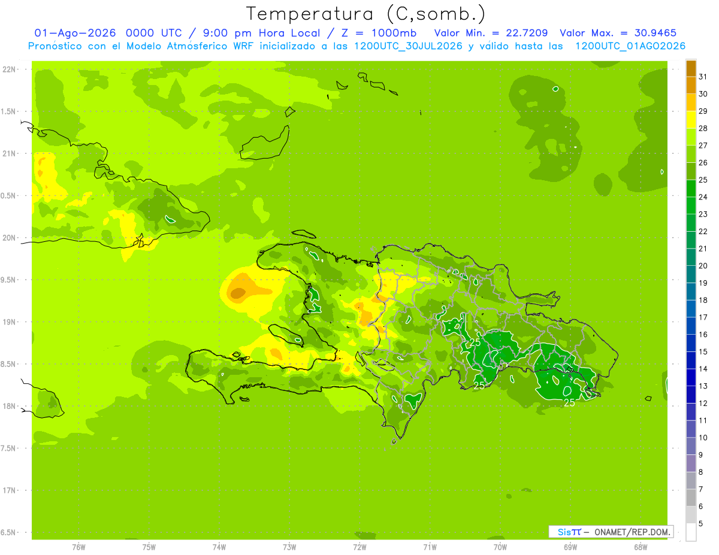The width and height of the screenshot is (719, 555).
Task: Click the "74W" longitude label
Action: [x=219, y=547]
